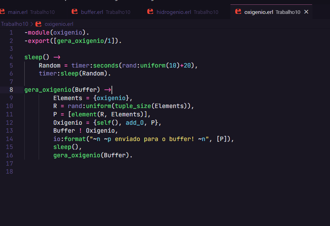Place cursor on '-module(oxigenio).' line
Viewport: 330px width, 226px height.
57,33
